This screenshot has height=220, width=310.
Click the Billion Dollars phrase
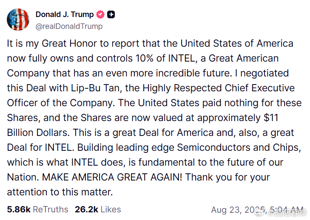pos(38,133)
